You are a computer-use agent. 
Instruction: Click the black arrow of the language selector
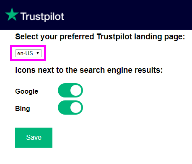pyautogui.click(x=38, y=53)
